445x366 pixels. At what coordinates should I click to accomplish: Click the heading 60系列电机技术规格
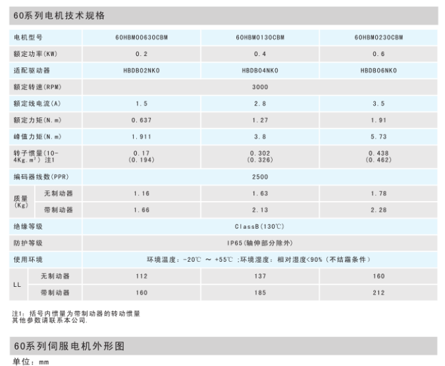coord(59,15)
